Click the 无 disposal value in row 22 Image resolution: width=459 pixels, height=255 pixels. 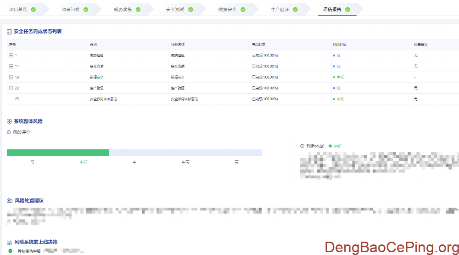tap(416, 88)
